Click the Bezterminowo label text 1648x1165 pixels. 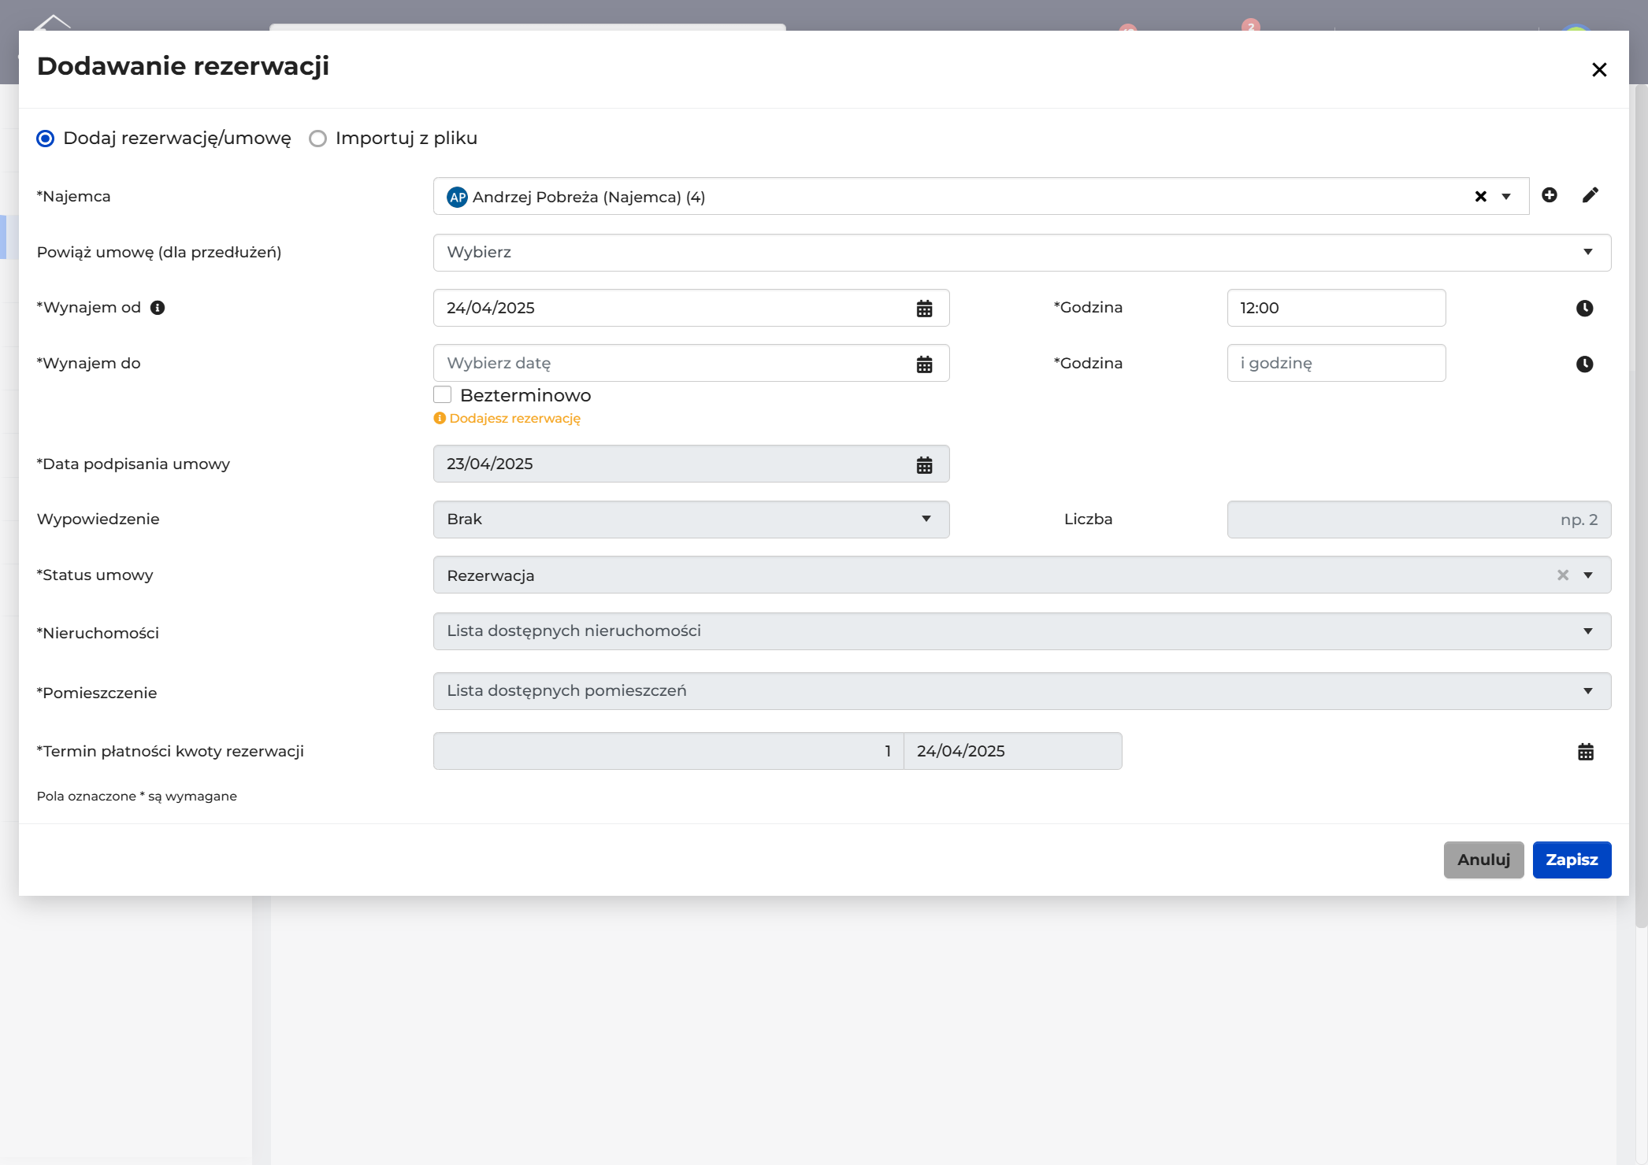pos(525,395)
